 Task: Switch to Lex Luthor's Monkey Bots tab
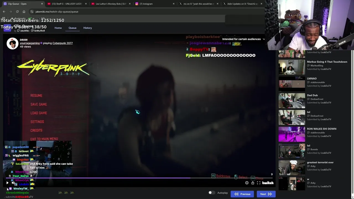pos(111,4)
